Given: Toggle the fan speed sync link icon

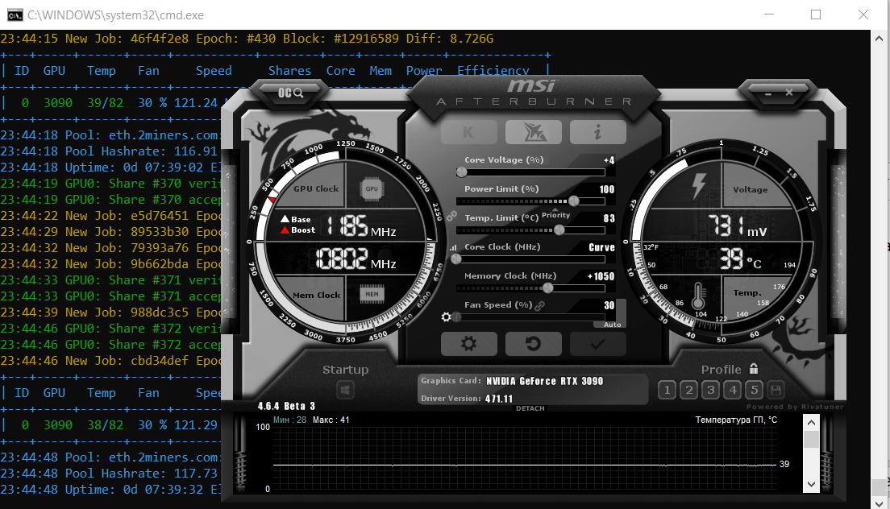Looking at the screenshot, I should tap(540, 305).
